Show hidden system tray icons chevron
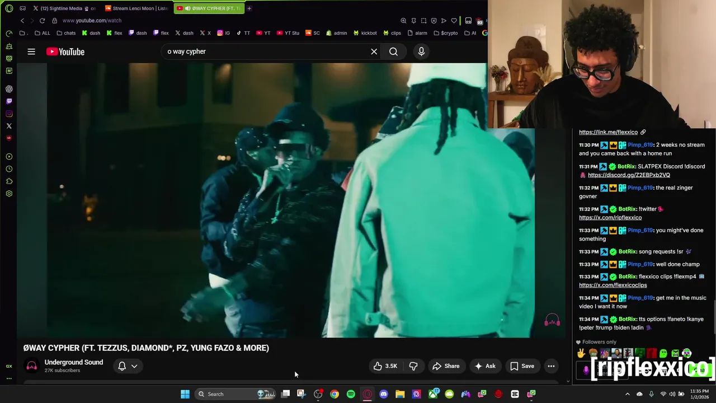This screenshot has width=716, height=403. pyautogui.click(x=627, y=394)
